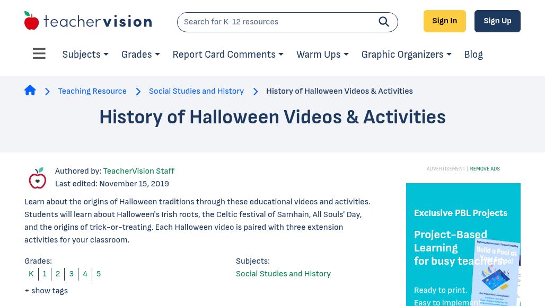Screen dimensions: 545x306
Task: Click the search magnifying glass icon
Action: 383,22
